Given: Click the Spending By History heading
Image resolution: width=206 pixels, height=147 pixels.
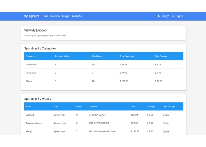Looking at the screenshot, I should click(38, 99).
